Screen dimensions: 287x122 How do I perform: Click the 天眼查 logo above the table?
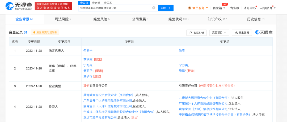tap(264, 32)
